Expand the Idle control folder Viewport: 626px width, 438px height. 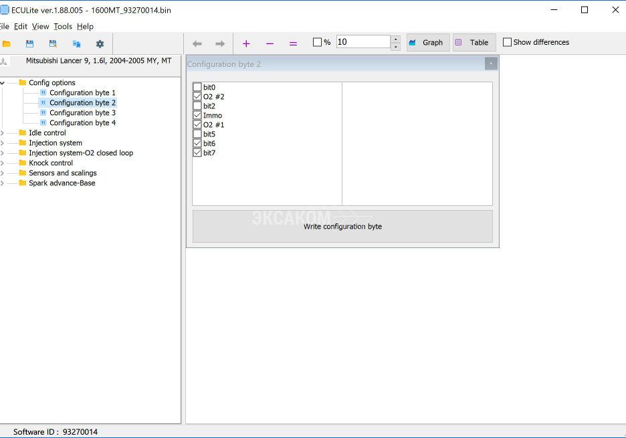tap(3, 133)
